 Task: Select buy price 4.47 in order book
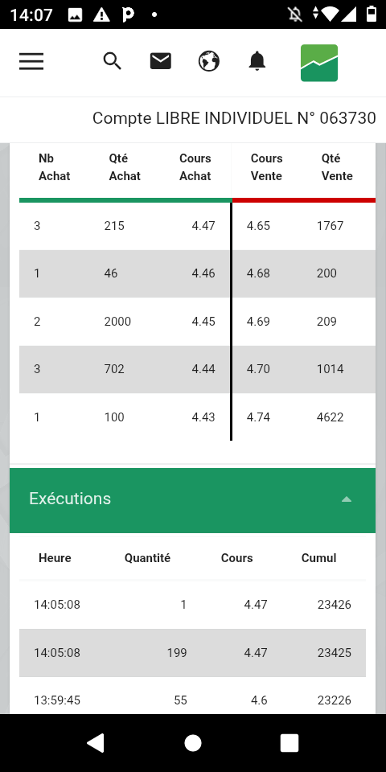click(203, 226)
